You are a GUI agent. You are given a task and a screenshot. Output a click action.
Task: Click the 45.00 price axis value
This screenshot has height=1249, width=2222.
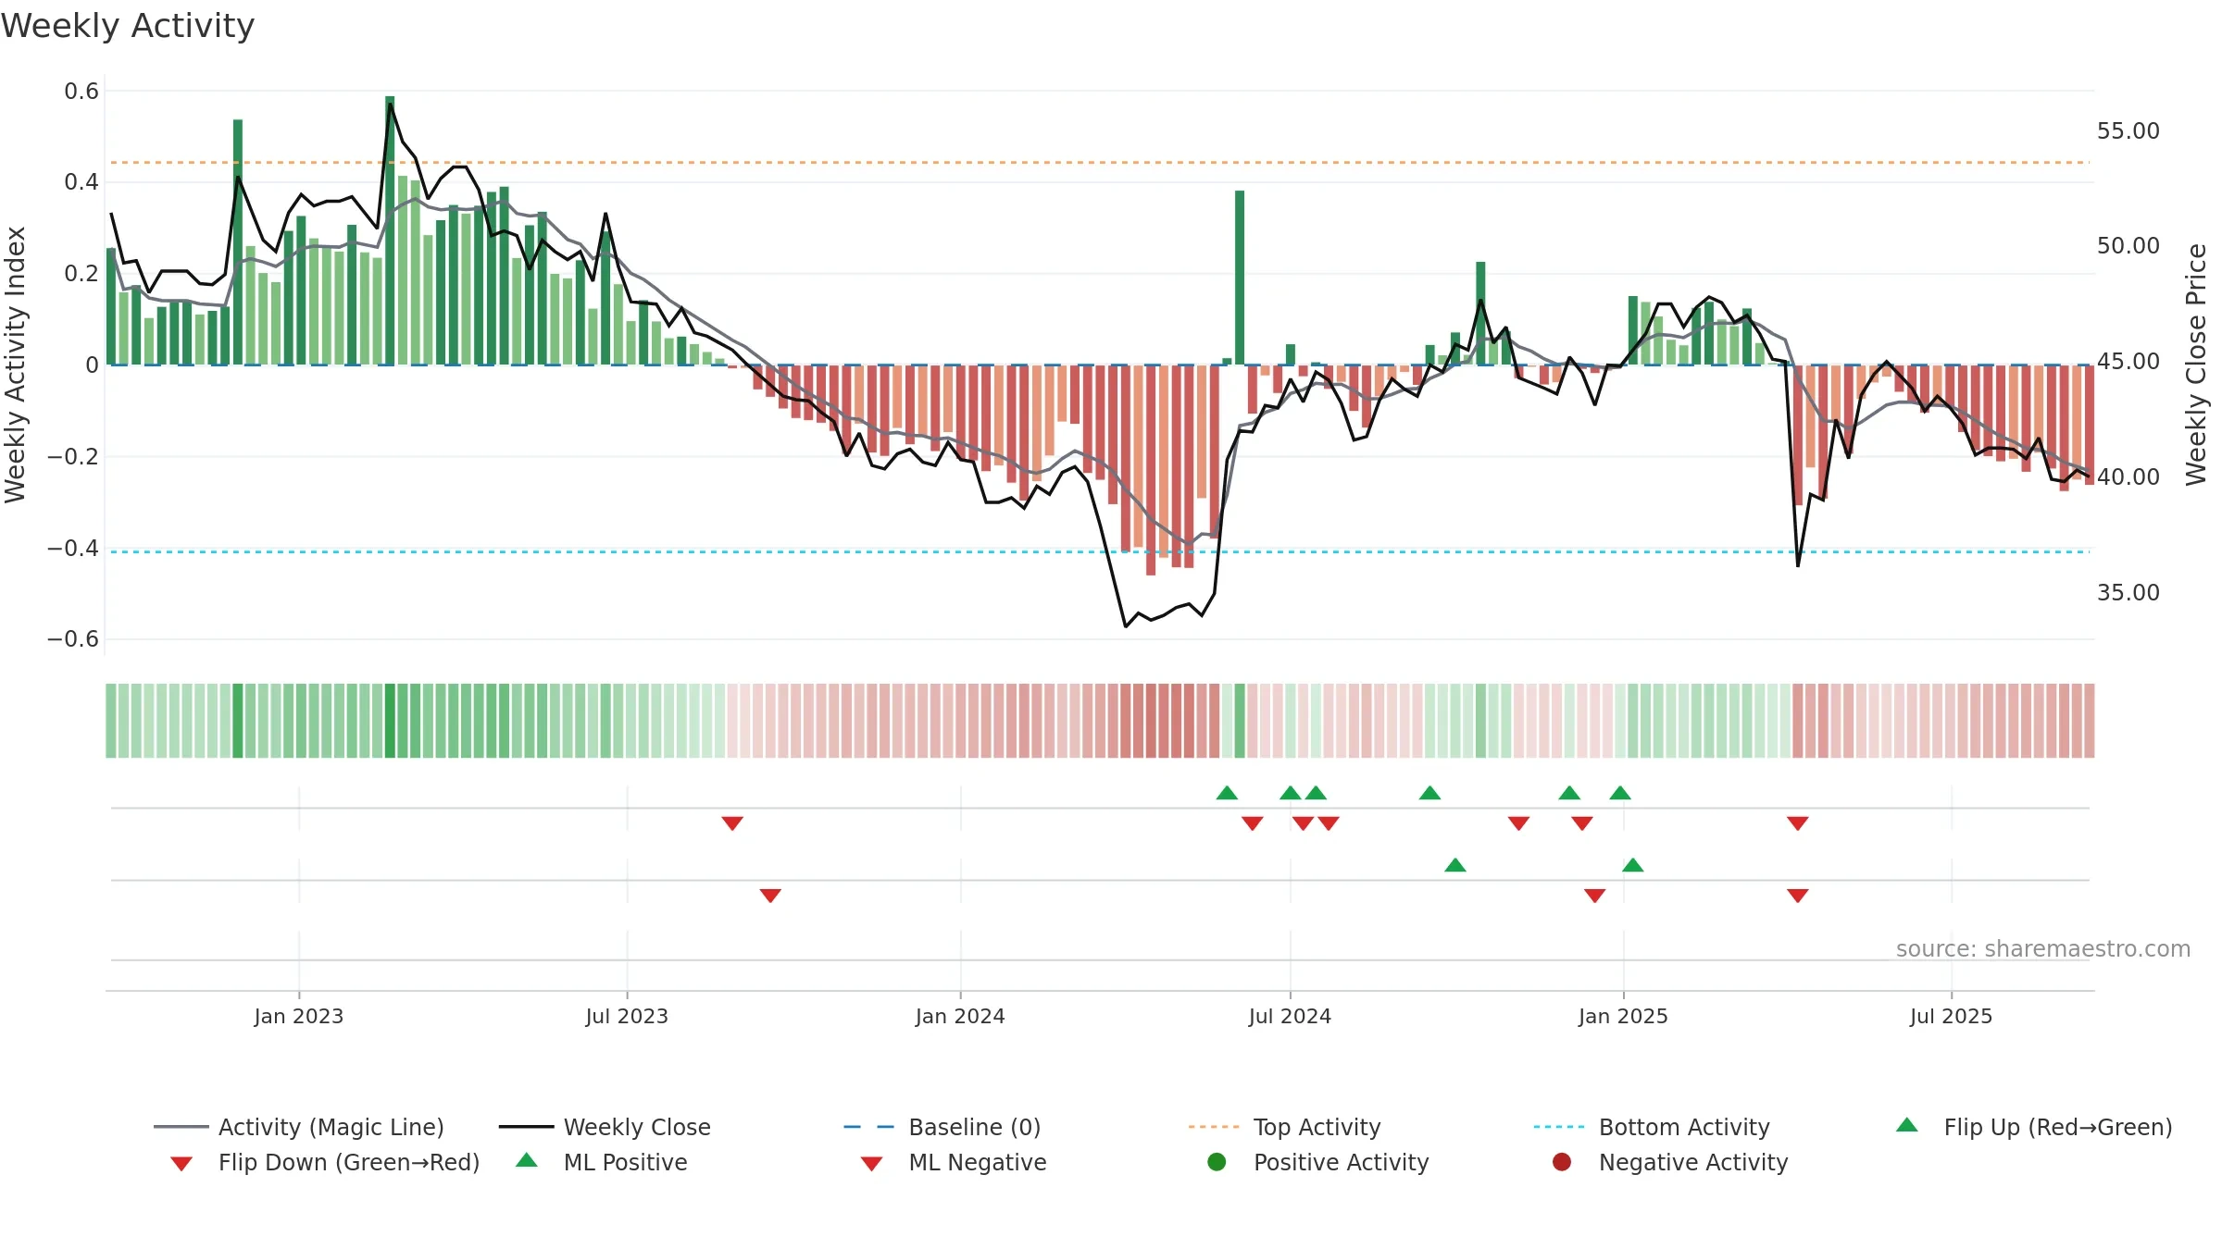[2128, 362]
